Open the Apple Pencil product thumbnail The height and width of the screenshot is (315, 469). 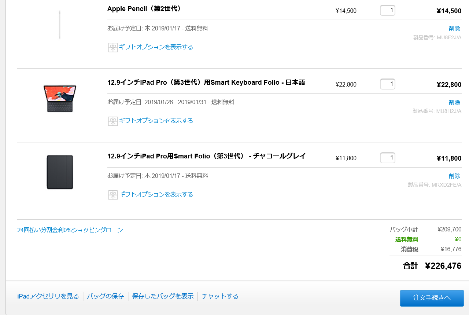coord(59,25)
